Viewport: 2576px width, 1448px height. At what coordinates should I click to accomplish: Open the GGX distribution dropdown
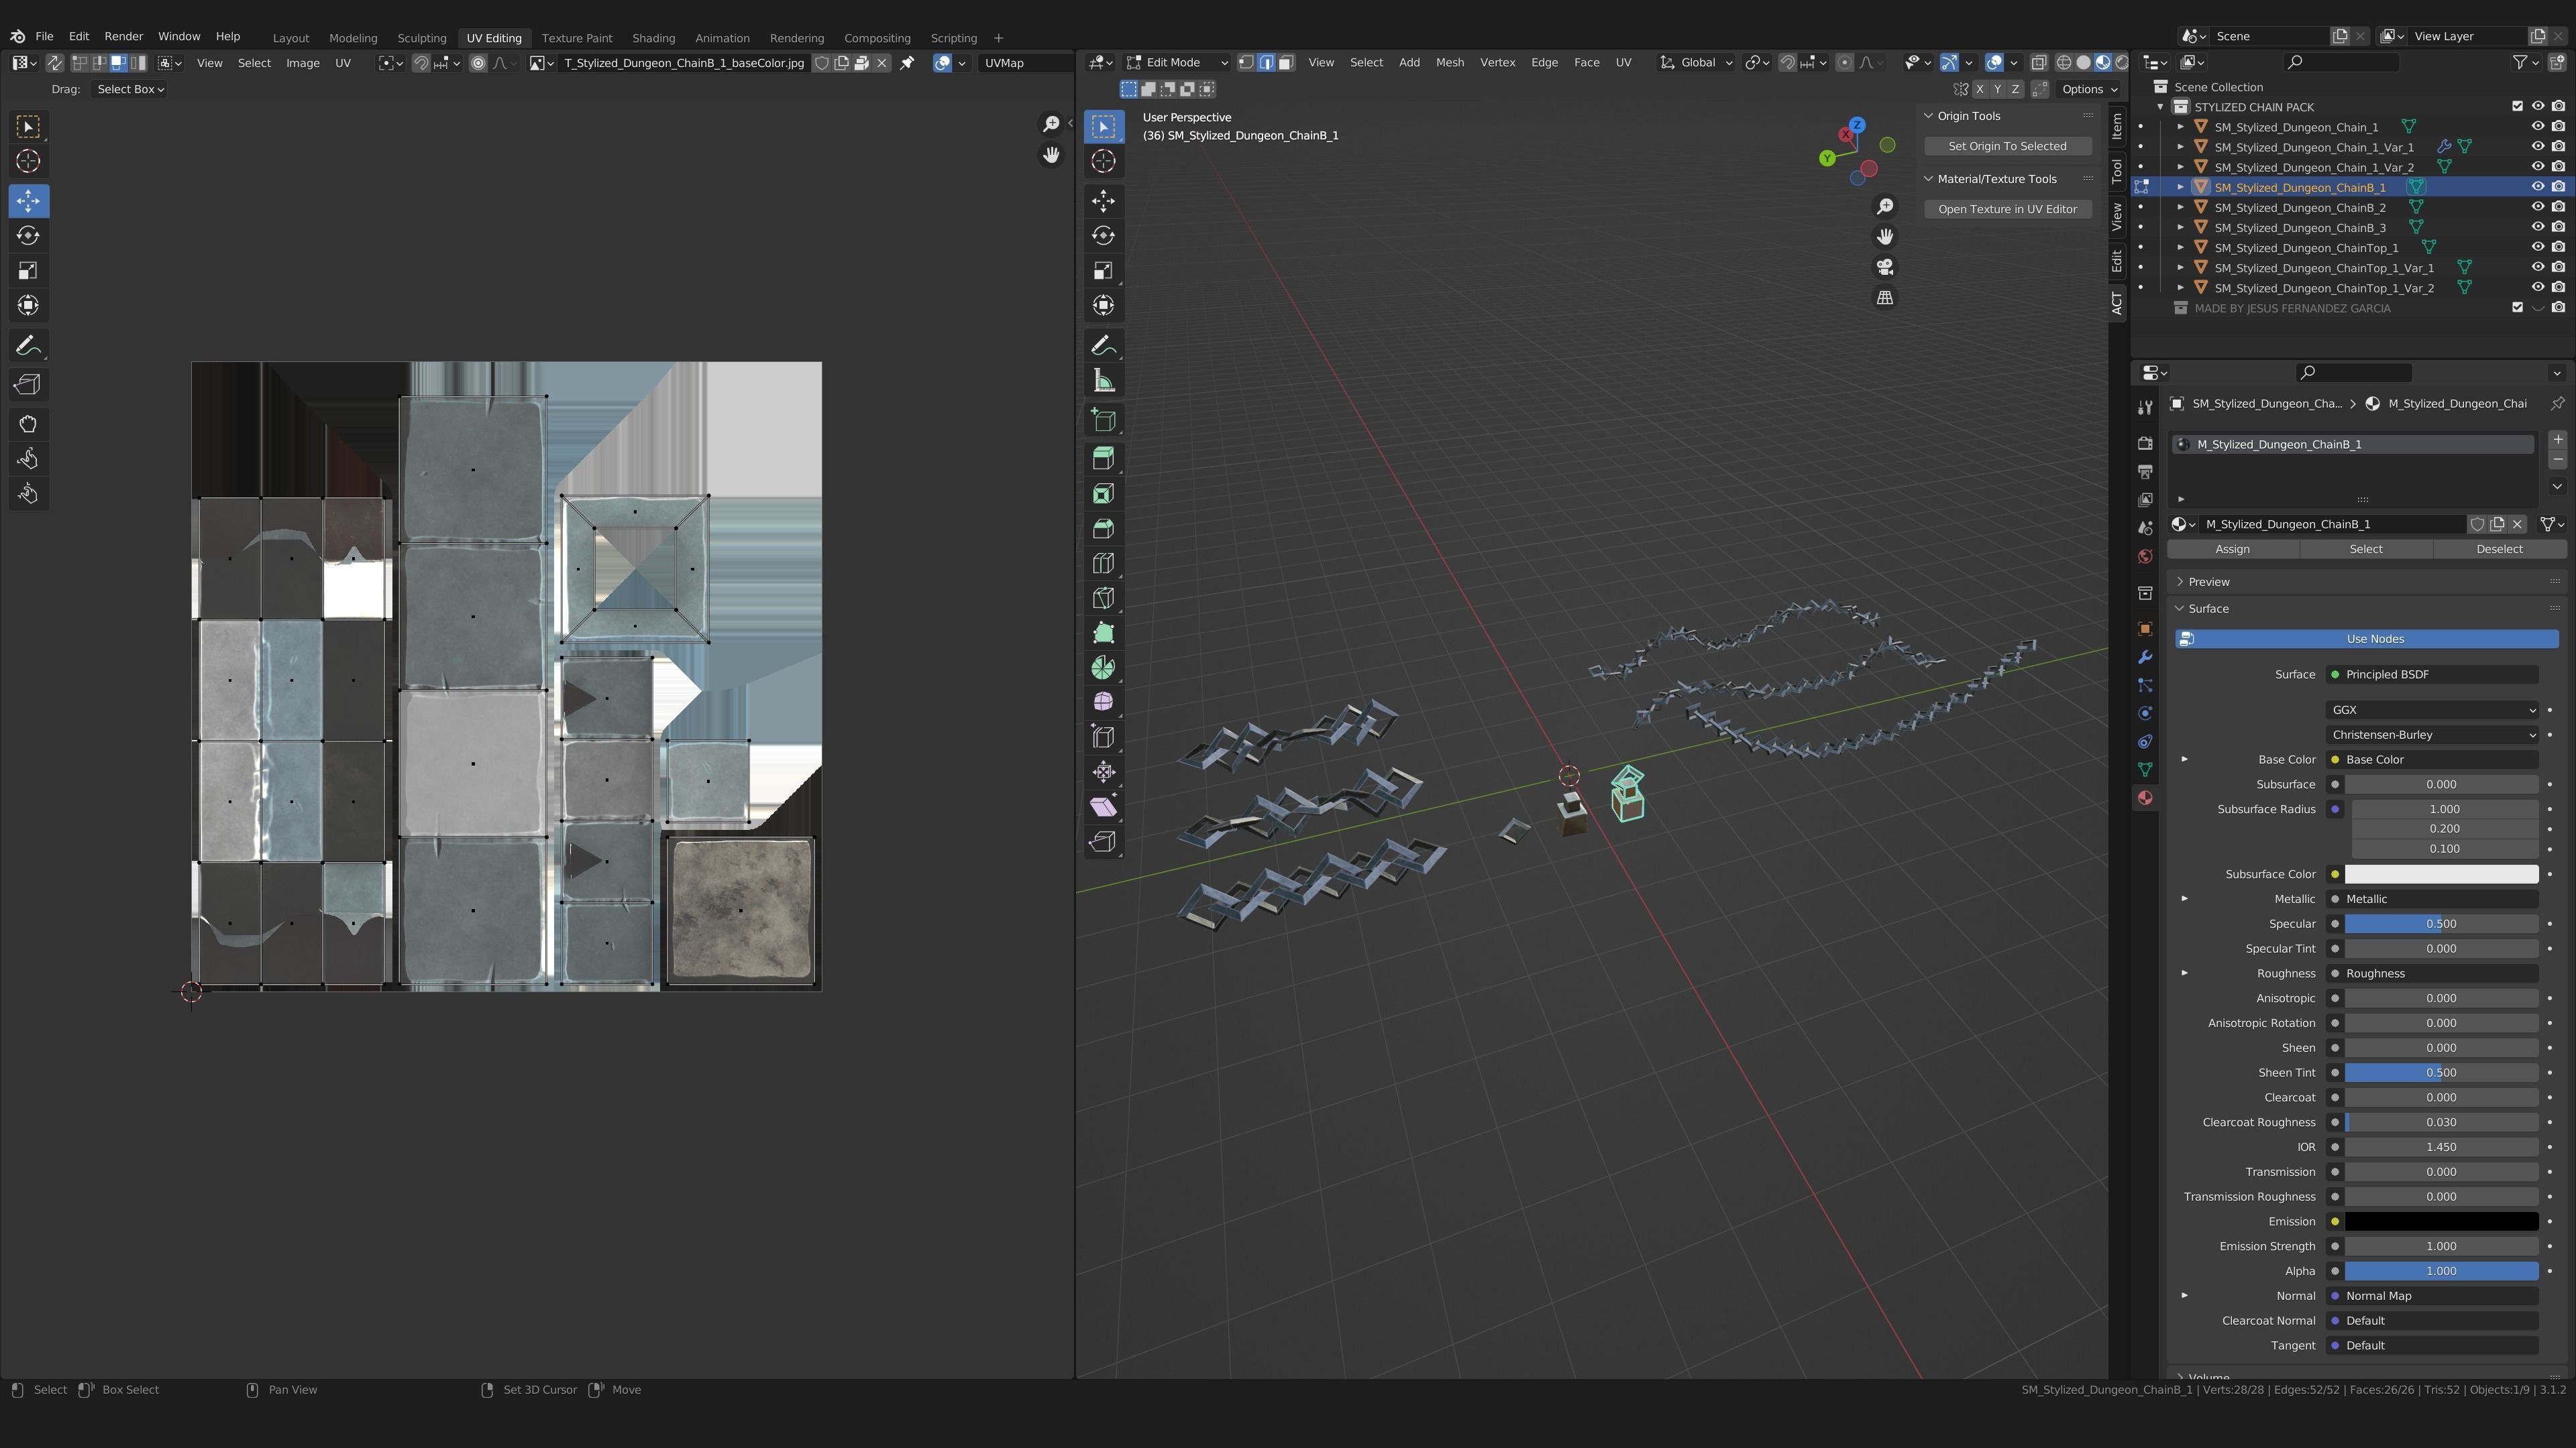(2431, 709)
